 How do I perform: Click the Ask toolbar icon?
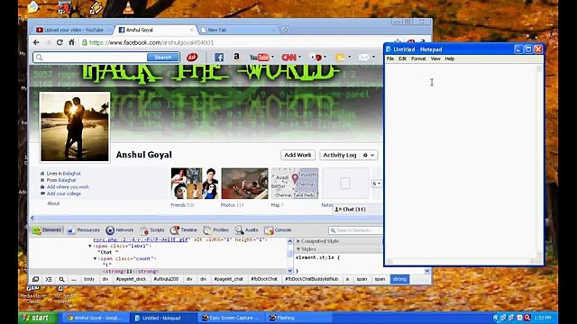(192, 58)
